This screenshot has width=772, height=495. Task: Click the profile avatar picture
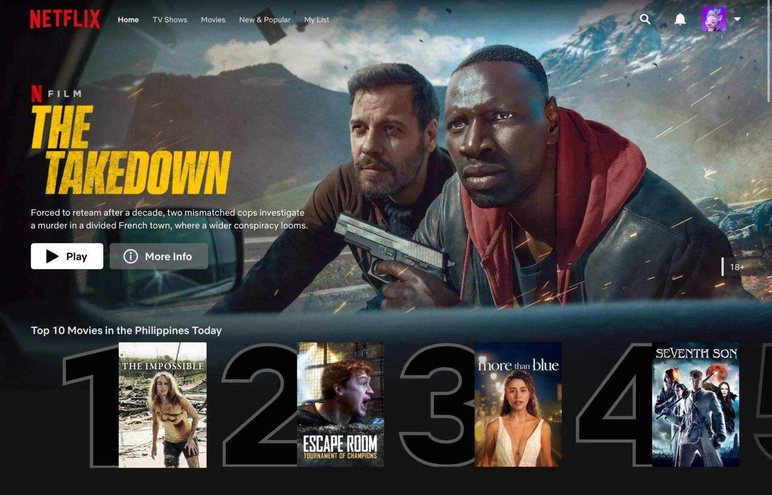714,19
